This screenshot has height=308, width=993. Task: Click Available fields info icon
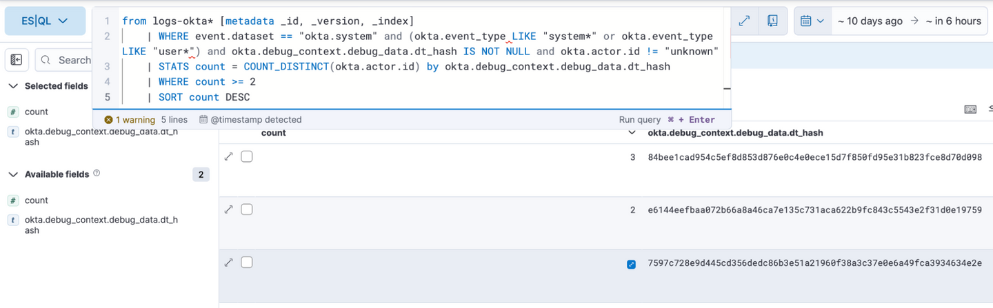pyautogui.click(x=97, y=173)
